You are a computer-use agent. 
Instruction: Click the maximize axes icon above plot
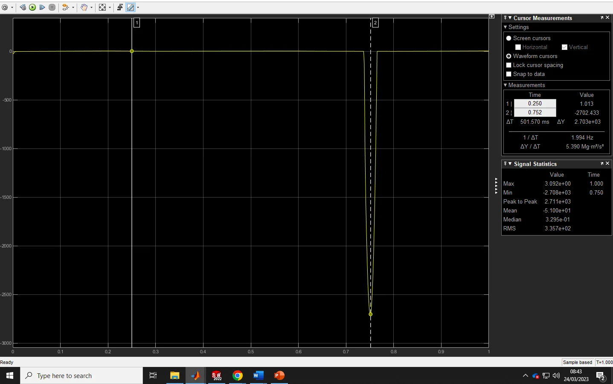tap(492, 16)
